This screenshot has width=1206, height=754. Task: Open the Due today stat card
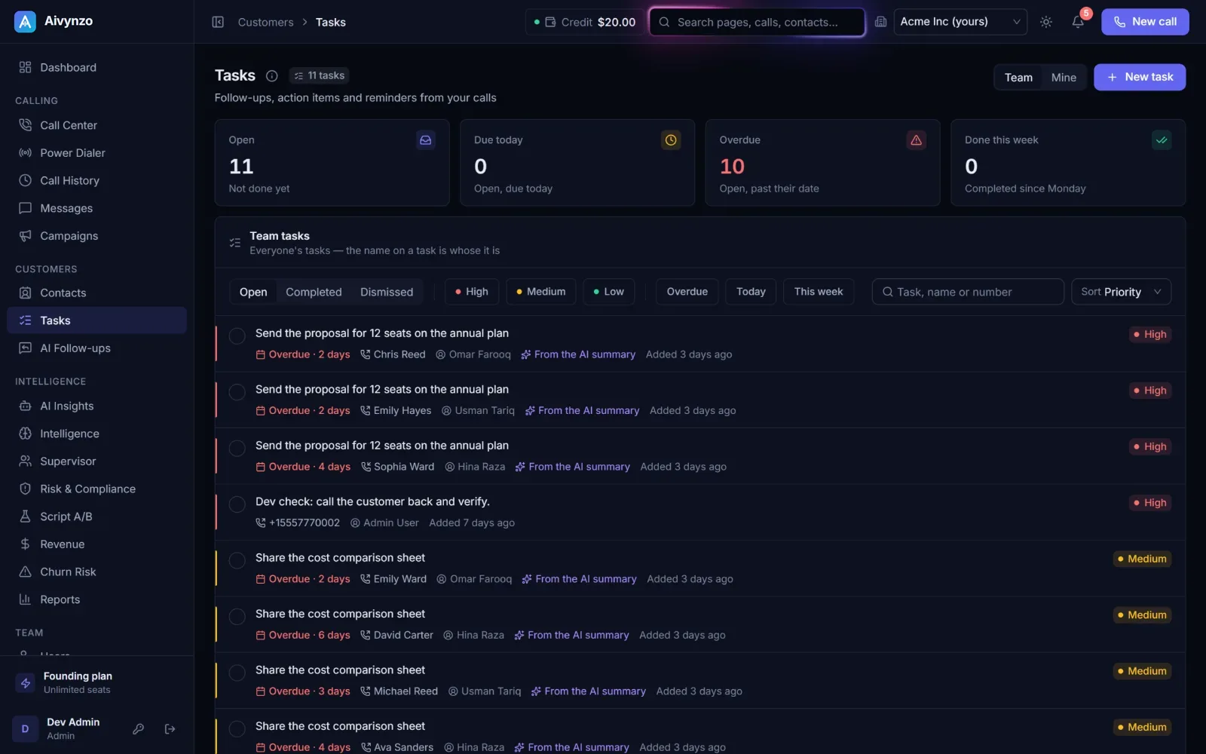point(577,163)
